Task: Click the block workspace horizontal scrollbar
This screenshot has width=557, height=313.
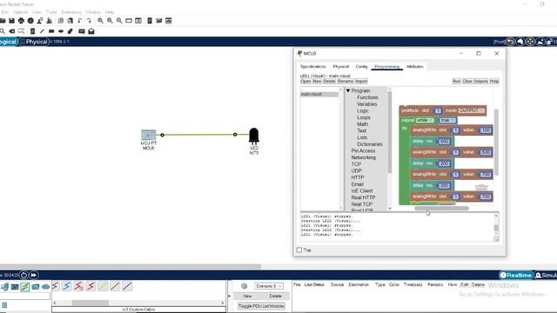Action: (441, 209)
